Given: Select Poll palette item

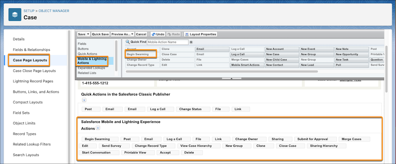Looking at the screenshot, I should coord(352,65).
